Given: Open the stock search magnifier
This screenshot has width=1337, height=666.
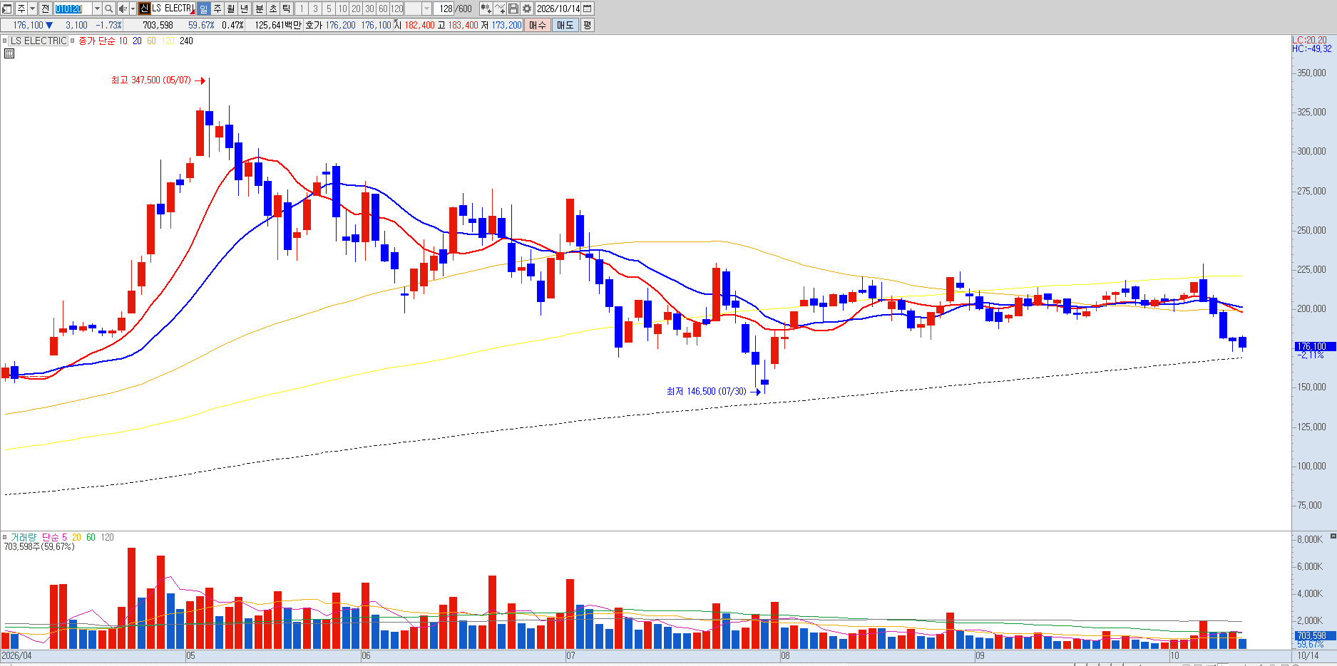Looking at the screenshot, I should [x=108, y=9].
